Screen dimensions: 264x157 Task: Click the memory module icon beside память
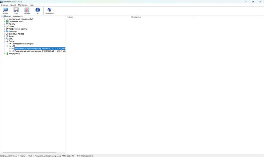point(7,24)
